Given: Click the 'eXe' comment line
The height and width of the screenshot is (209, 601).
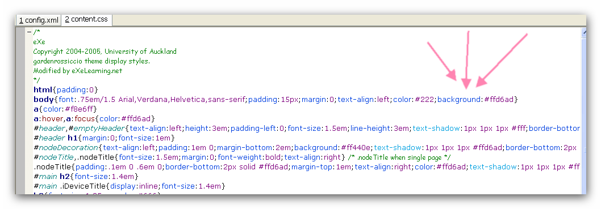Looking at the screenshot, I should pos(39,42).
